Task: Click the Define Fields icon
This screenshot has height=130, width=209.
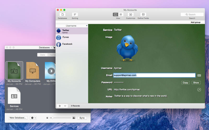Action: (x=143, y=15)
